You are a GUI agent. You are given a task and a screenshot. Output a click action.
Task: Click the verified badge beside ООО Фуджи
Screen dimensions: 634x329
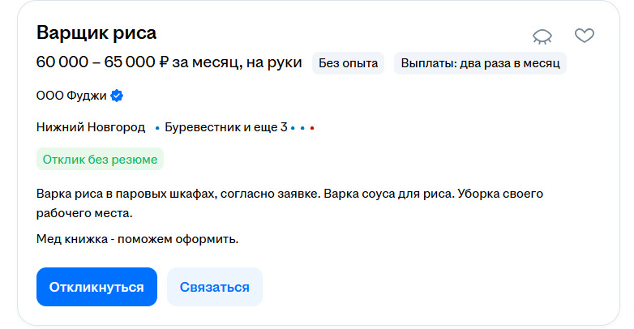point(117,96)
